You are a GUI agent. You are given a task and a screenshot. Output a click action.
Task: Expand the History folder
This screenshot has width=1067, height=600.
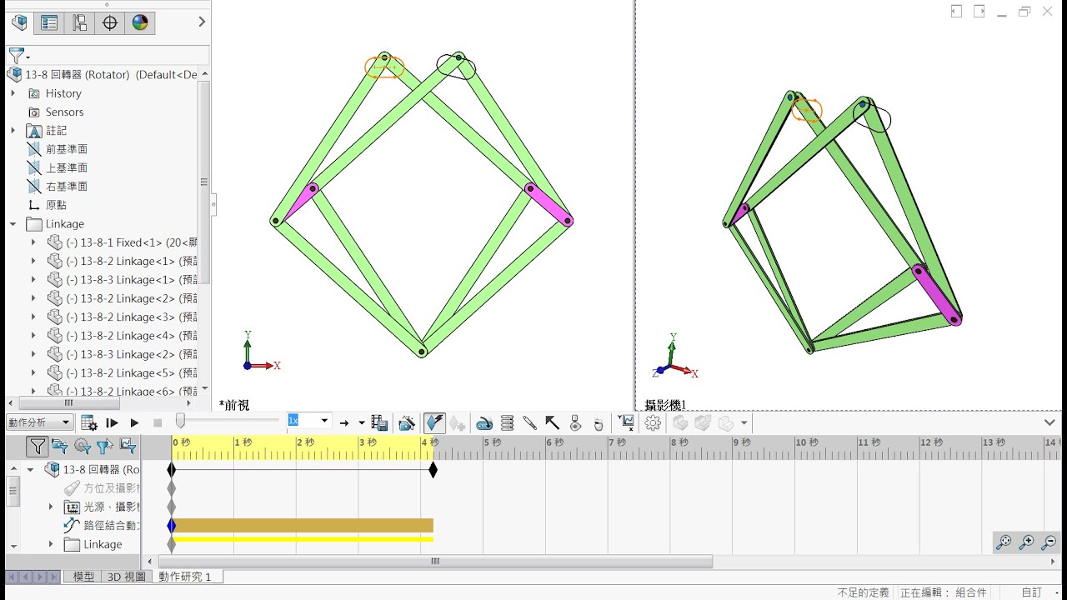coord(13,93)
